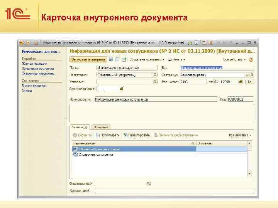Click the № assign number button
Image resolution: width=278 pixels, height=208 pixels.
click(x=249, y=82)
